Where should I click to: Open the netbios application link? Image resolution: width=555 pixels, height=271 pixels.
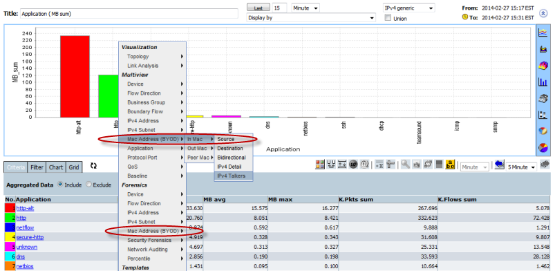point(25,265)
